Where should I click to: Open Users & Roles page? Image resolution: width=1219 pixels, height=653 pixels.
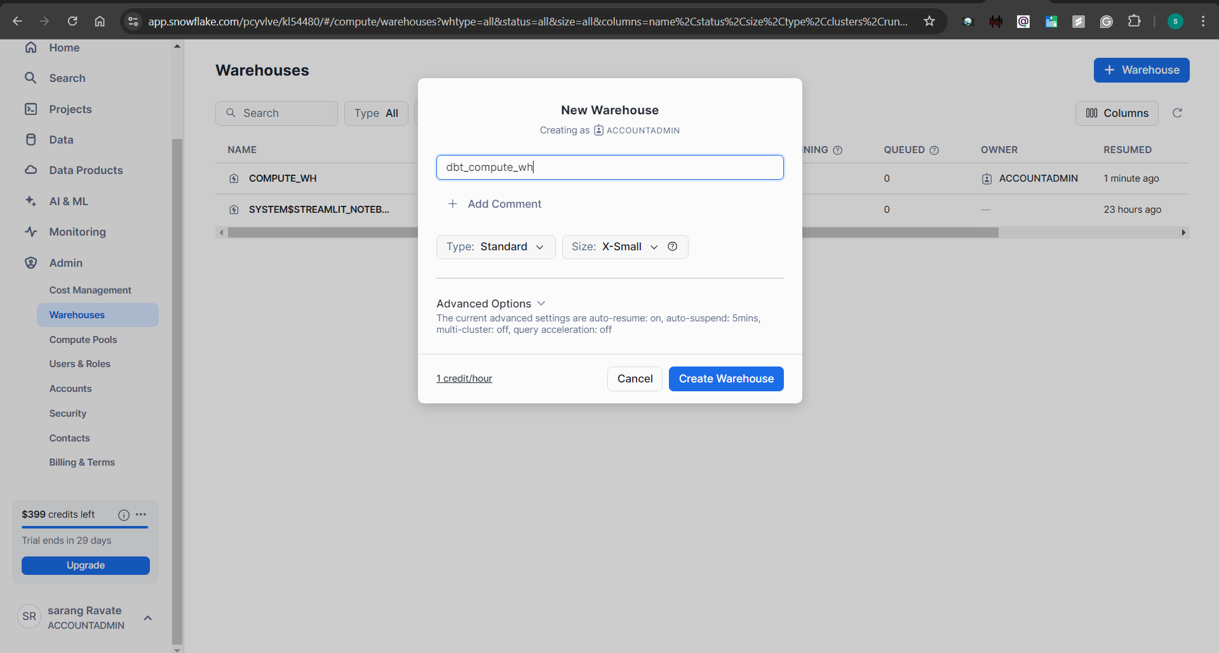[80, 364]
